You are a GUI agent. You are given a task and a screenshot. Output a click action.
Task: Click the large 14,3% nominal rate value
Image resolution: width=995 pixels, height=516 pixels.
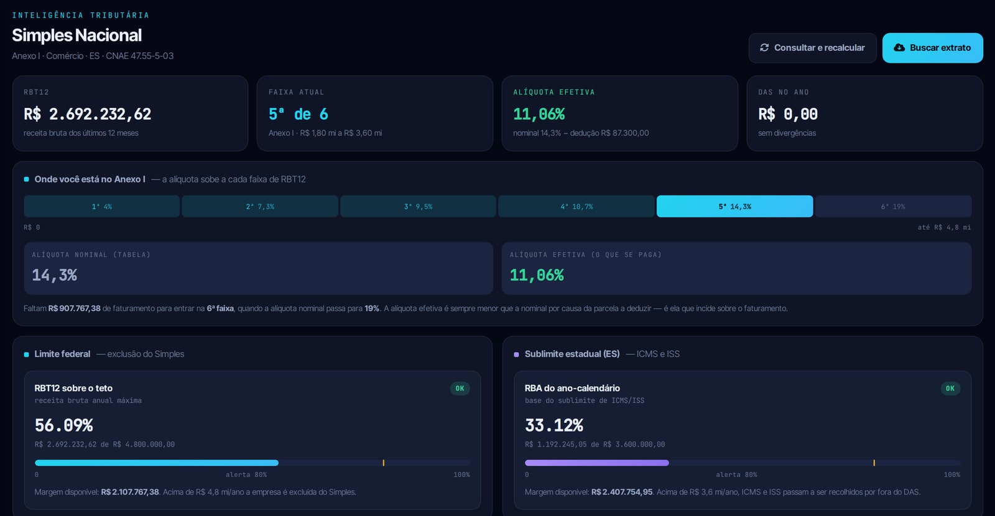pyautogui.click(x=55, y=275)
